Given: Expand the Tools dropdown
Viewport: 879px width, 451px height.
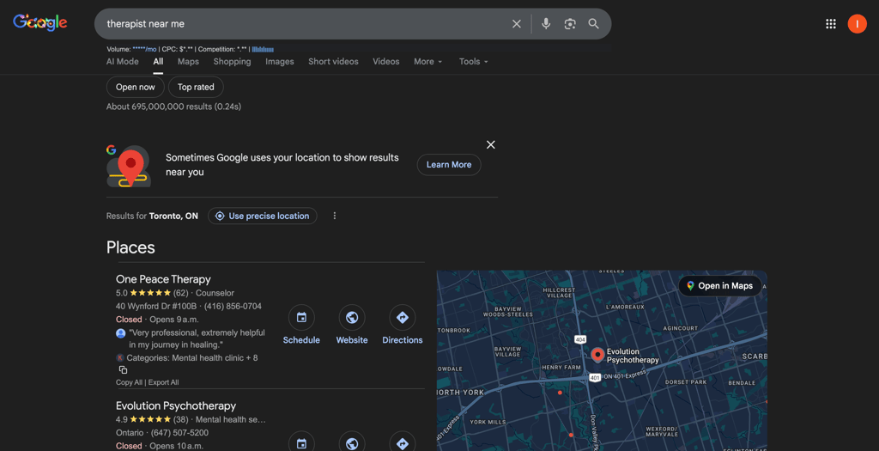Looking at the screenshot, I should [474, 62].
